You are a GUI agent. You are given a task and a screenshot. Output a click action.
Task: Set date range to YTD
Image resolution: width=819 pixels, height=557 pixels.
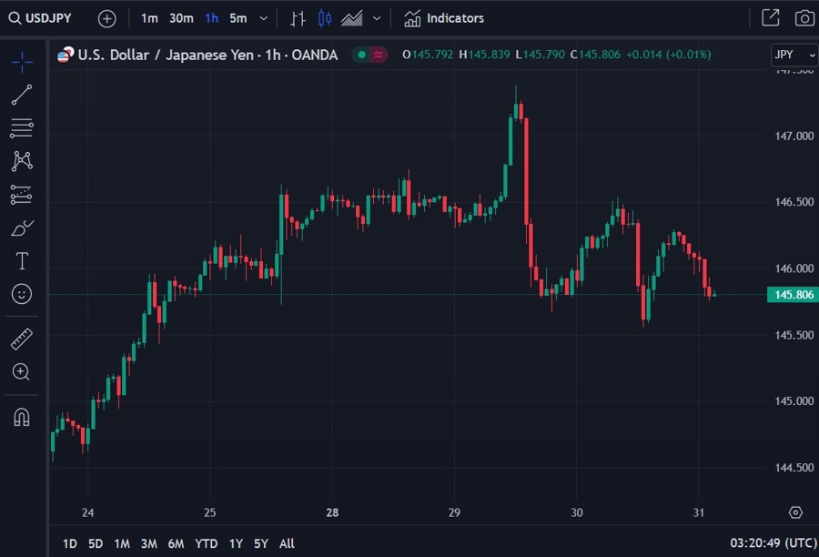207,544
